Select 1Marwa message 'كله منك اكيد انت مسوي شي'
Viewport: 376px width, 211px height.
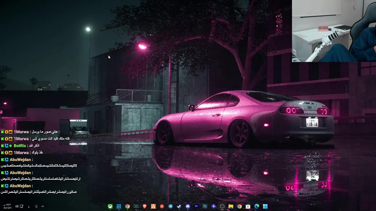click(x=51, y=139)
